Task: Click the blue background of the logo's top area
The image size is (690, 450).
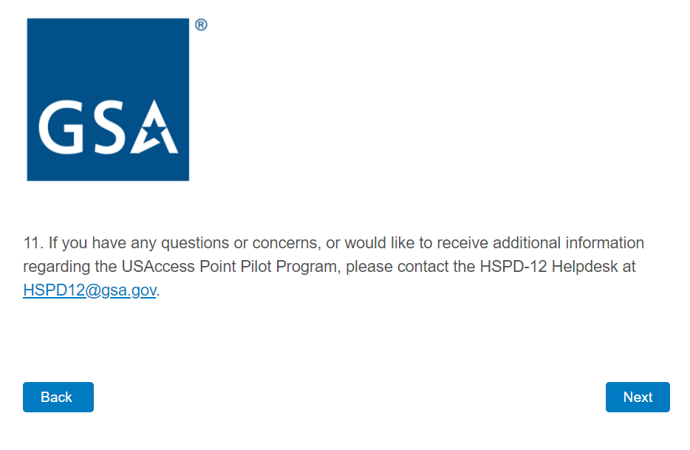Action: [x=108, y=52]
